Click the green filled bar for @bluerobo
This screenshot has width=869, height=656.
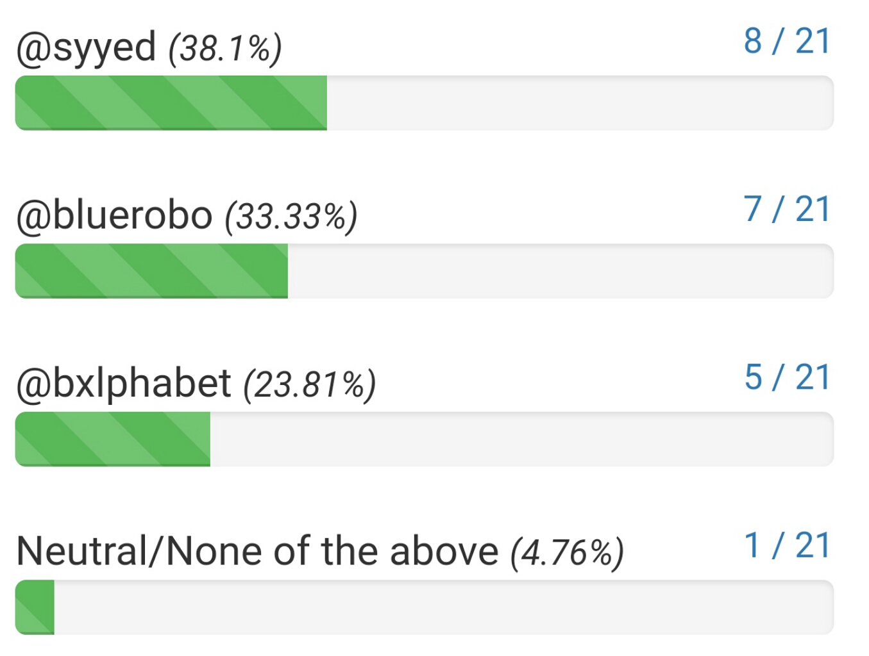(151, 271)
